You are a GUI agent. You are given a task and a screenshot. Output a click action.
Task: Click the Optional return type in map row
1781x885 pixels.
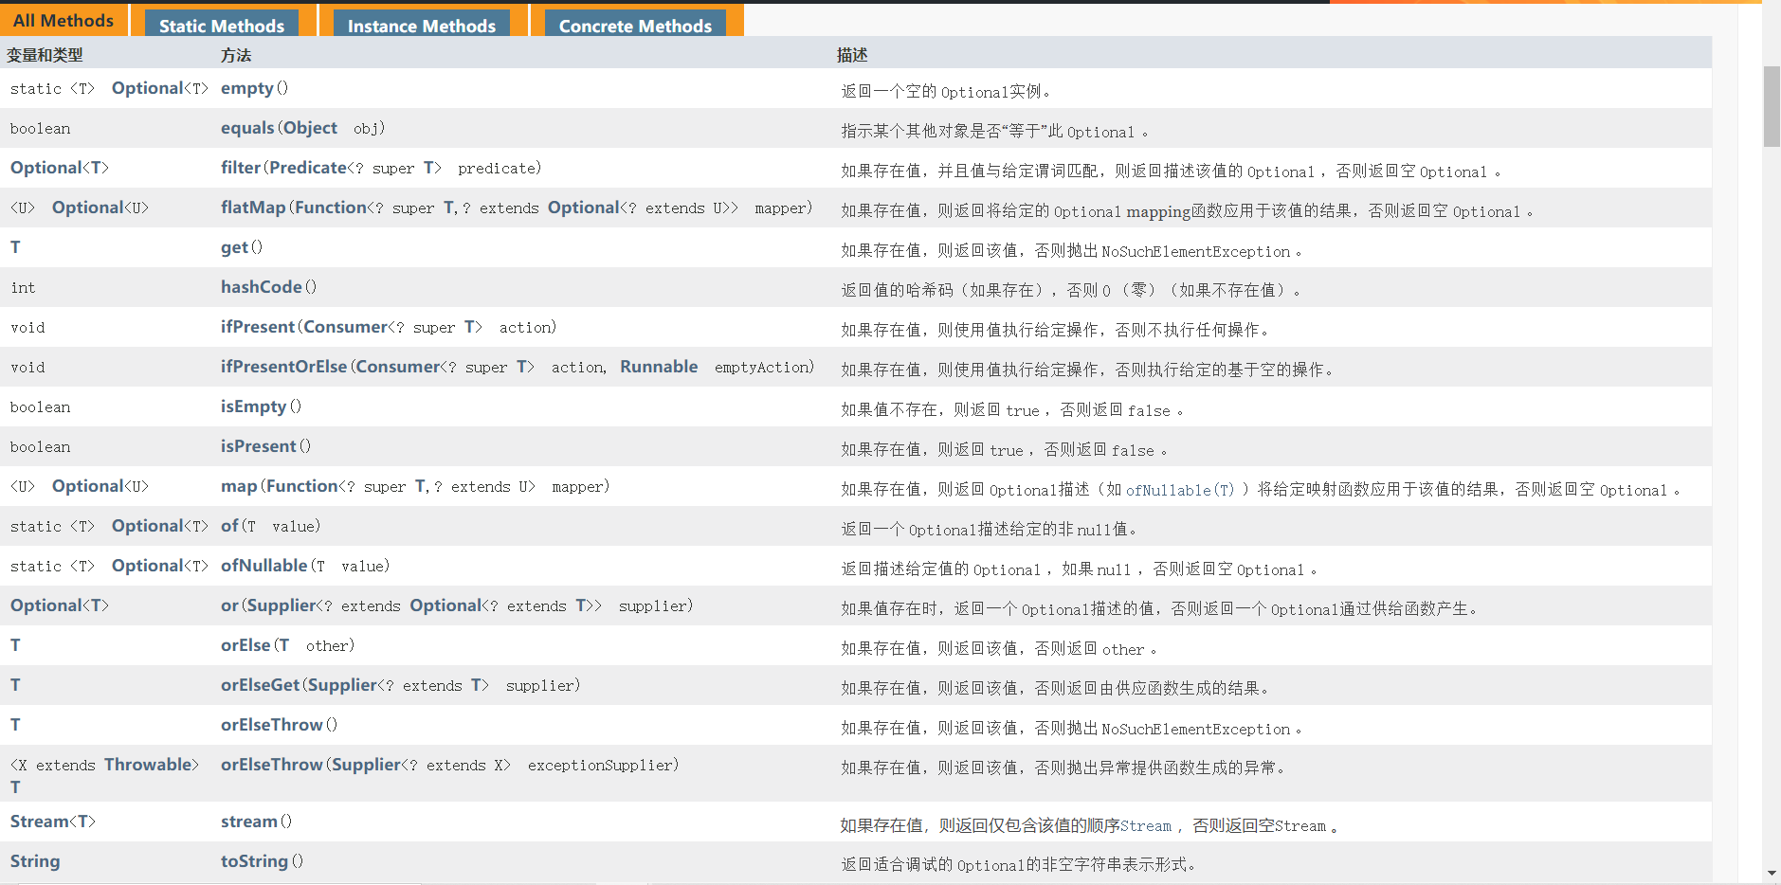tap(88, 486)
